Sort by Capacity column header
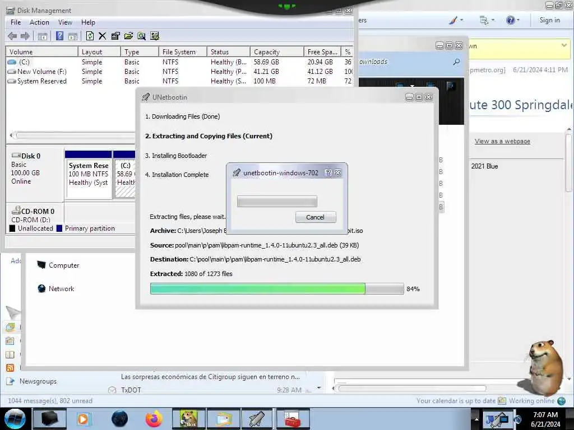 pos(277,52)
